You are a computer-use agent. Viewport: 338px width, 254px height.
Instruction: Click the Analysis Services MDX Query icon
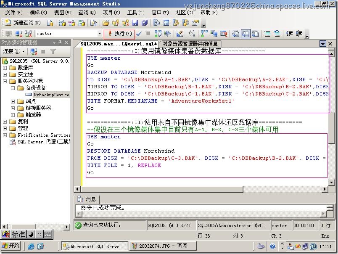coord(62,23)
